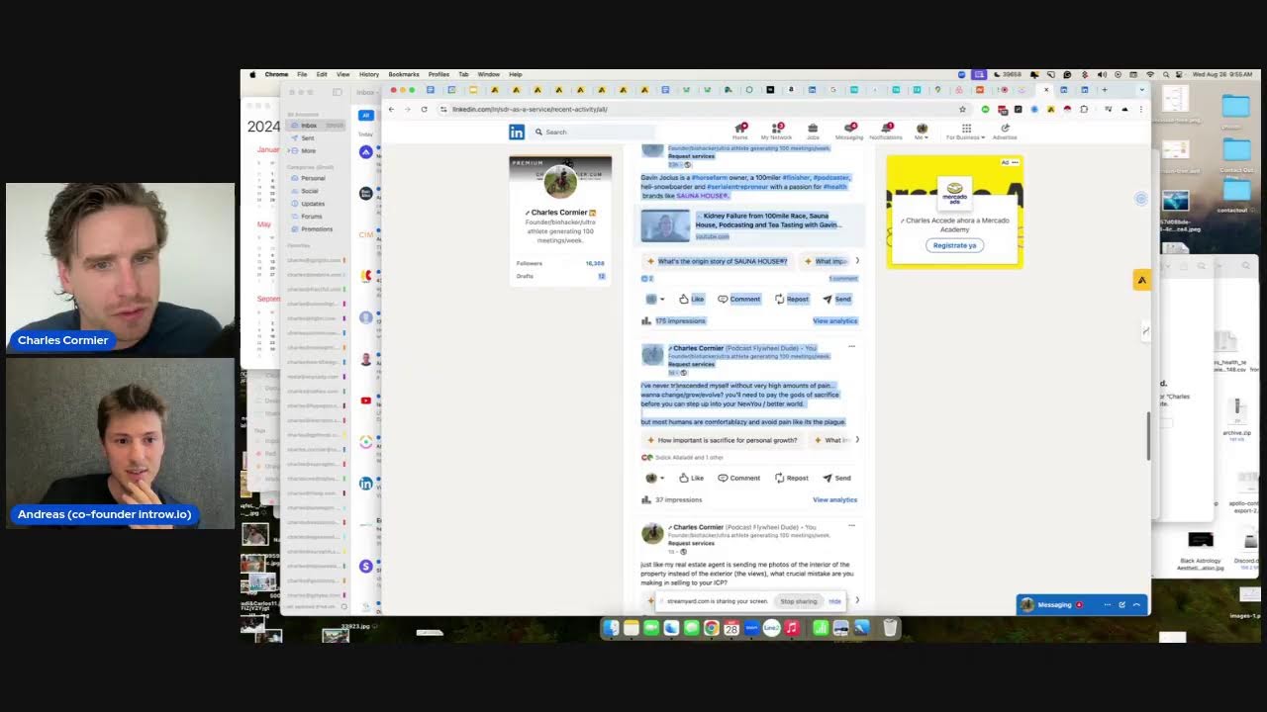The width and height of the screenshot is (1267, 712).
Task: Click Registrate ya ad button
Action: [x=954, y=245]
